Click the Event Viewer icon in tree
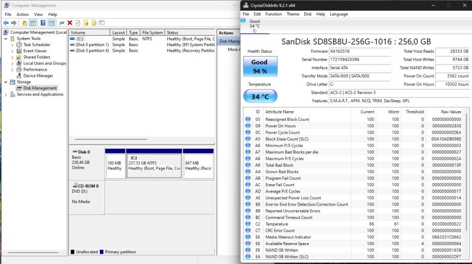The height and width of the screenshot is (264, 472). pos(19,51)
